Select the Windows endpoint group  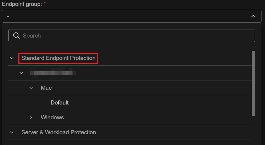52,117
